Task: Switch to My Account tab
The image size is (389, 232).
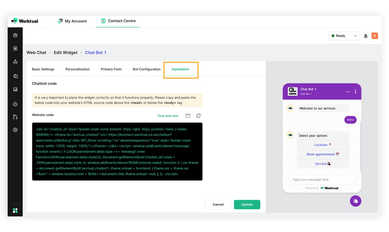Action: pos(72,21)
